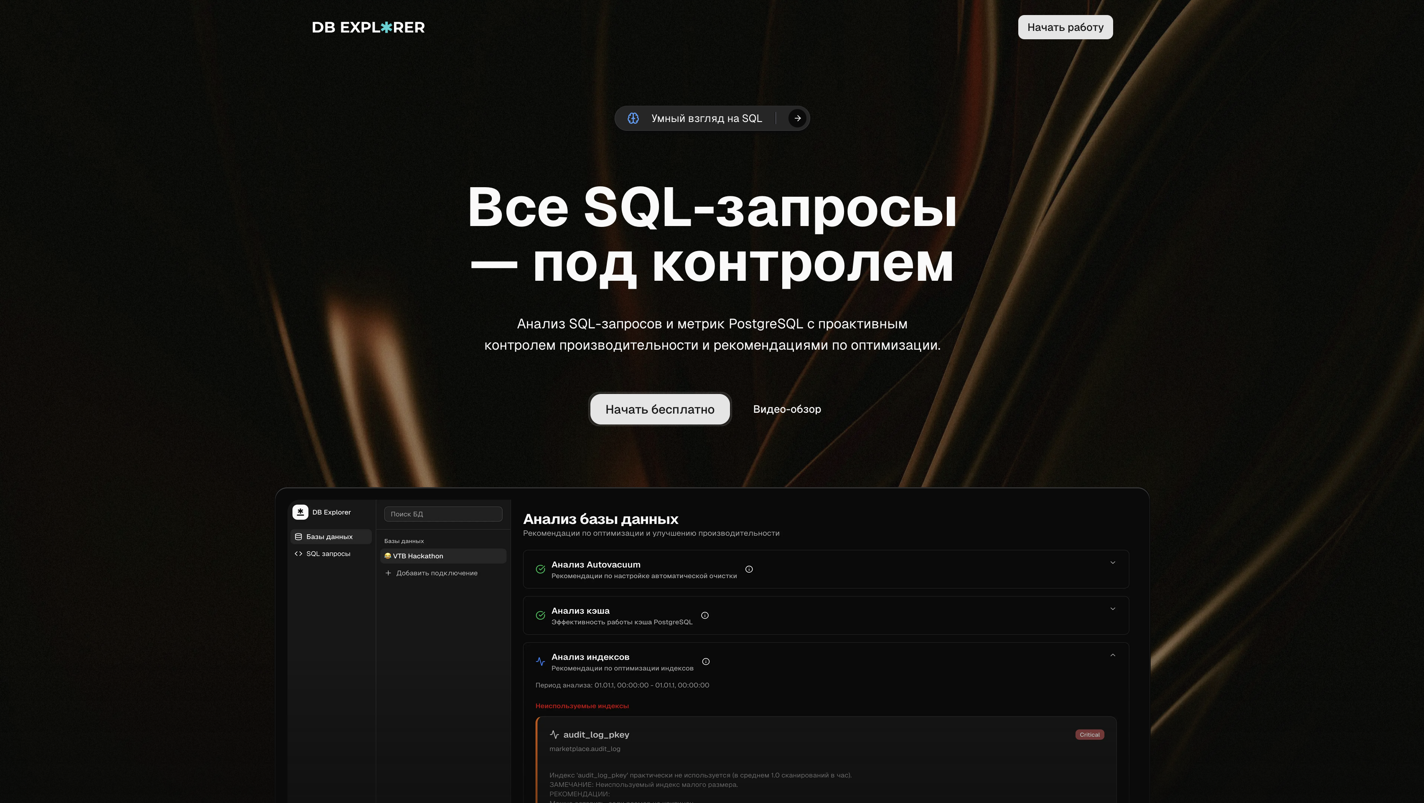Click the pulse icon beside audit_log_pkey

(554, 734)
